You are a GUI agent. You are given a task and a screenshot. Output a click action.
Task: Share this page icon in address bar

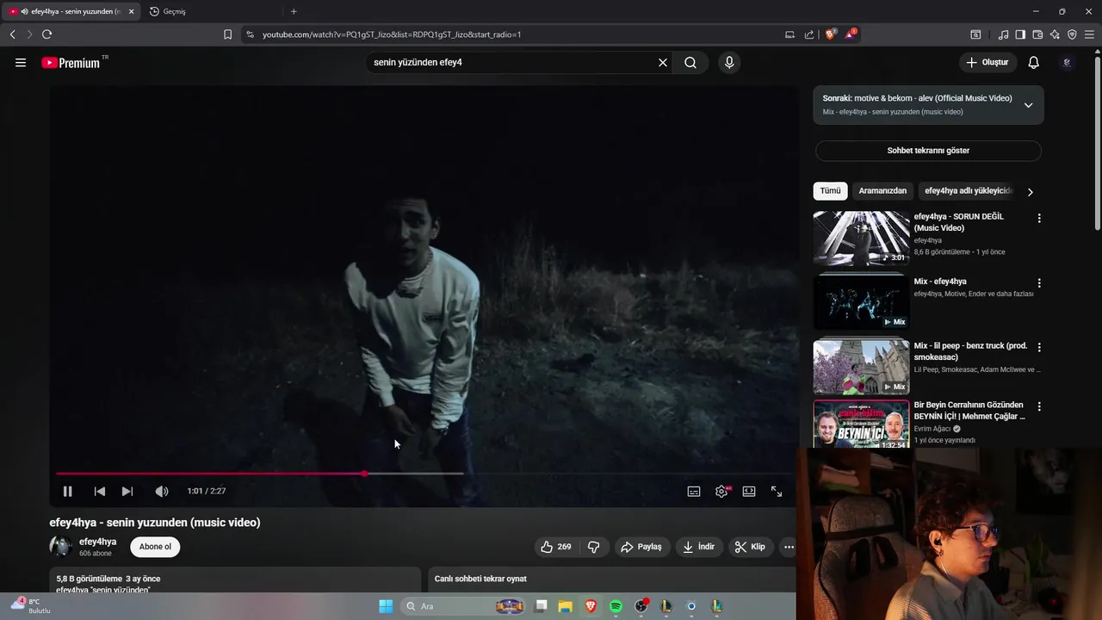click(x=809, y=34)
